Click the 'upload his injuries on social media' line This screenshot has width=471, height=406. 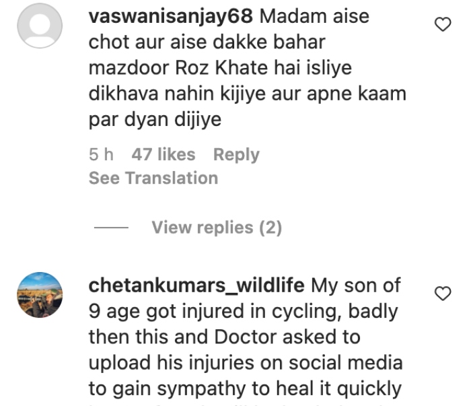click(246, 363)
